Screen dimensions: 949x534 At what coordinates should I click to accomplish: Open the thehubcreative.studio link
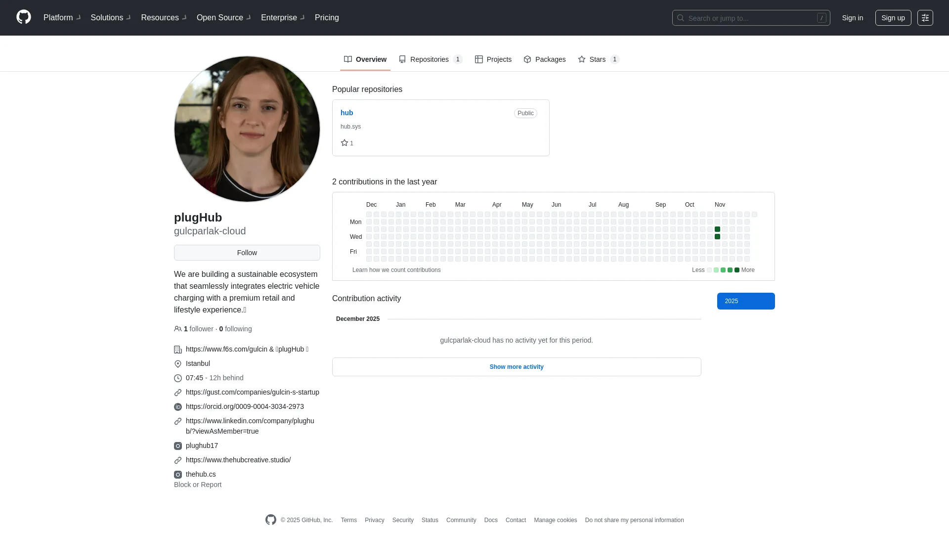click(x=238, y=460)
